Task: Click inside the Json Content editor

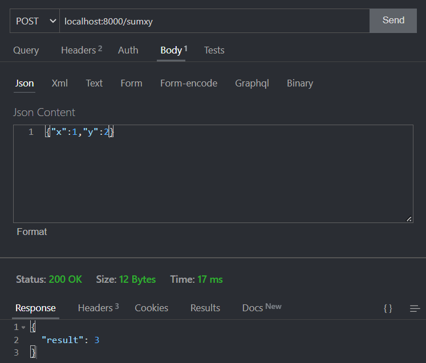Action: 213,174
